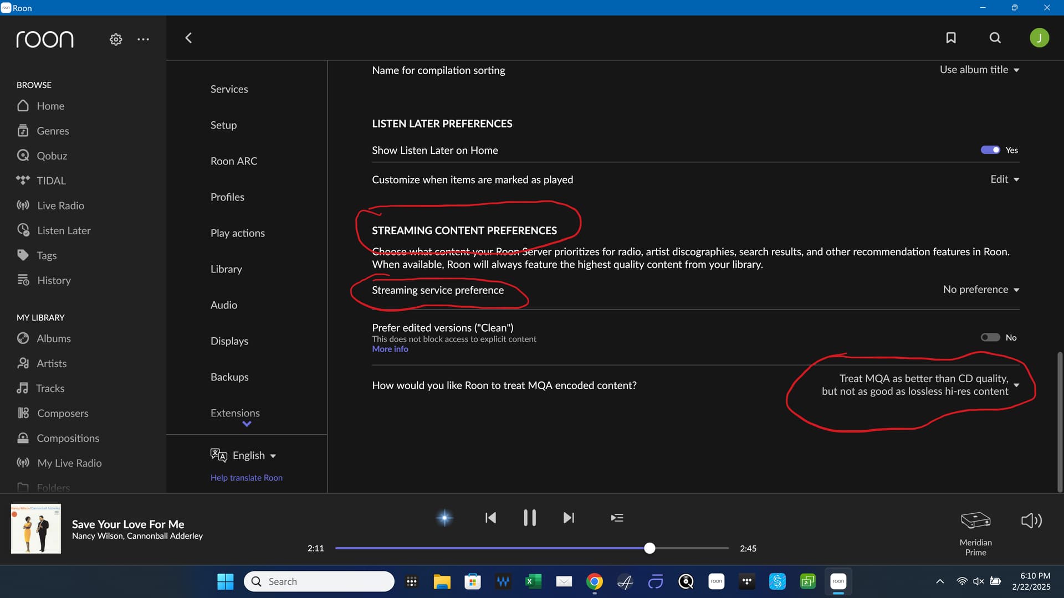This screenshot has width=1064, height=598.
Task: Open Nancy Wilson, Cannonball Adderley artist link
Action: click(137, 536)
